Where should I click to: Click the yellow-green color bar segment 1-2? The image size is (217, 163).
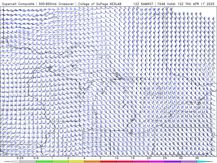tap(60, 162)
